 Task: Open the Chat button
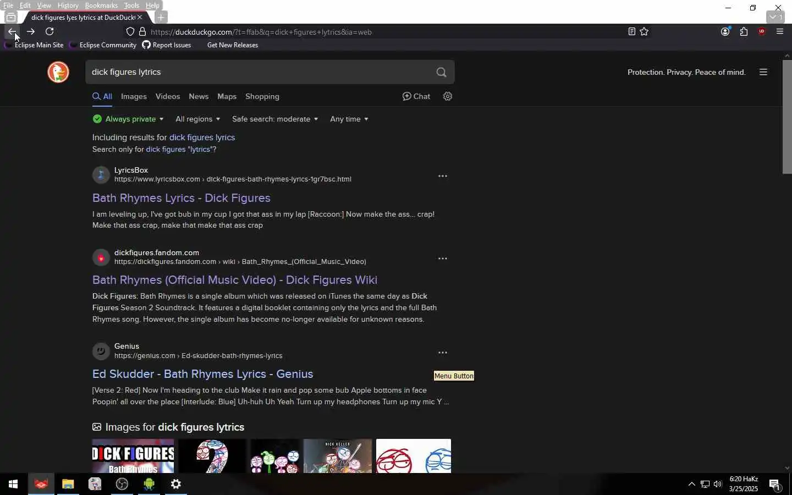tap(416, 96)
